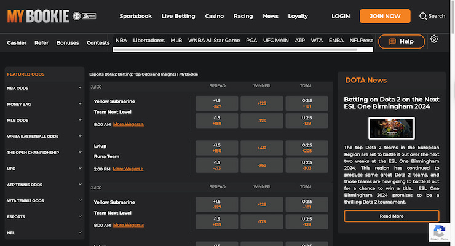
Task: Open the Contests page
Action: click(98, 42)
